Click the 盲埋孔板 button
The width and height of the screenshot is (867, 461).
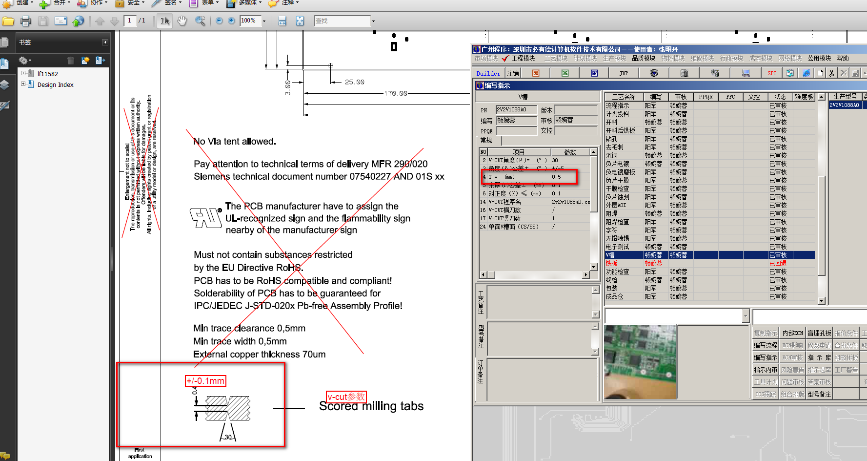[x=819, y=333]
